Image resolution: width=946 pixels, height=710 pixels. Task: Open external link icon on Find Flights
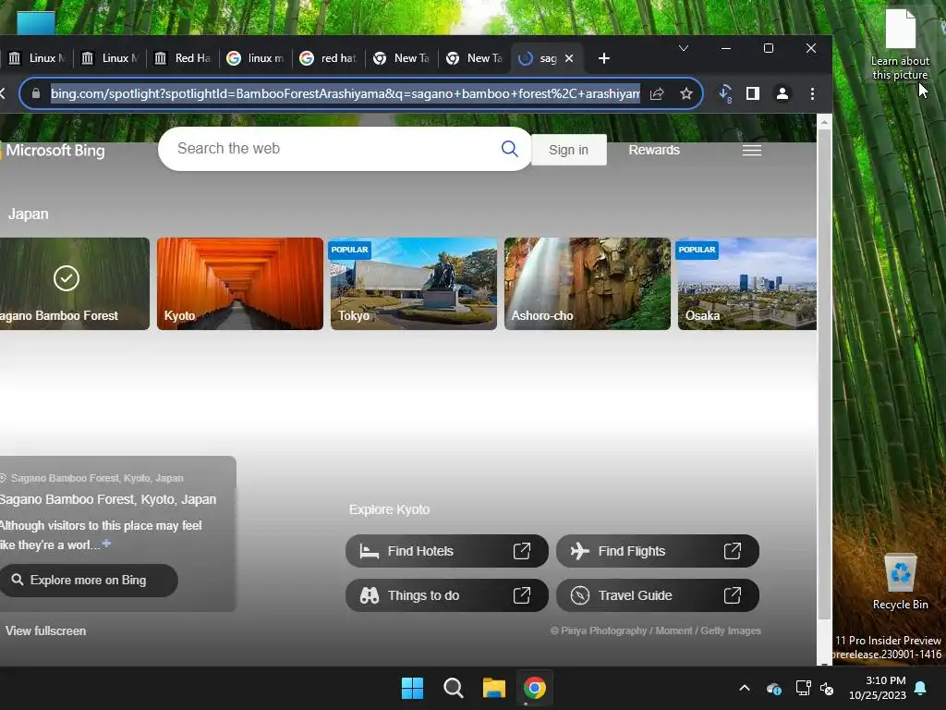coord(733,551)
